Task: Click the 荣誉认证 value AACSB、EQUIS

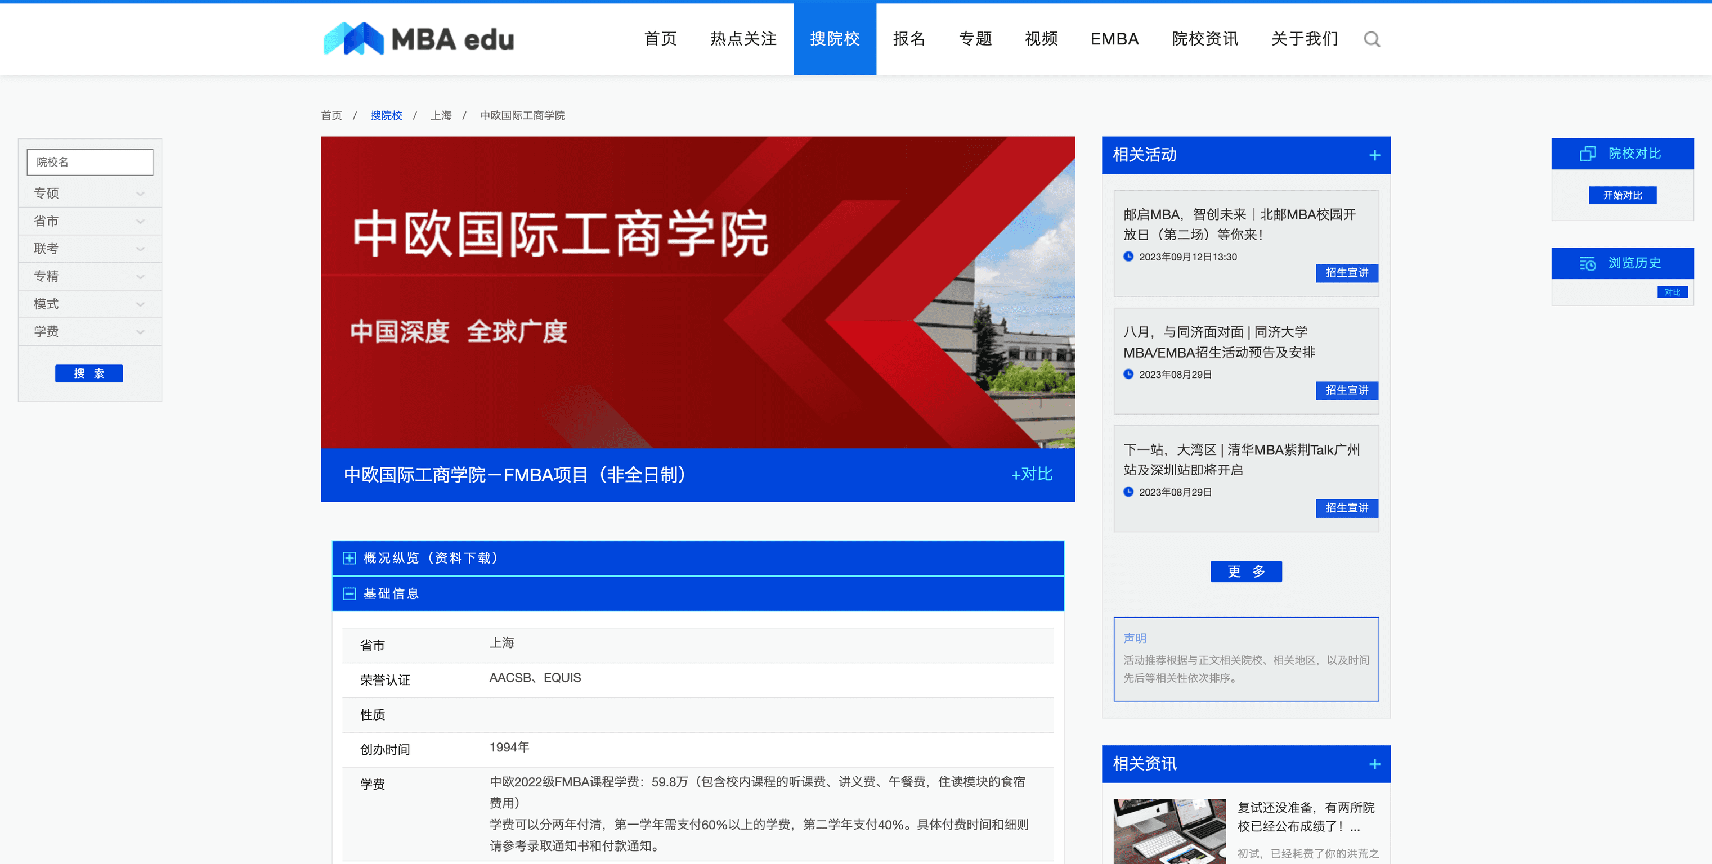Action: (x=535, y=678)
